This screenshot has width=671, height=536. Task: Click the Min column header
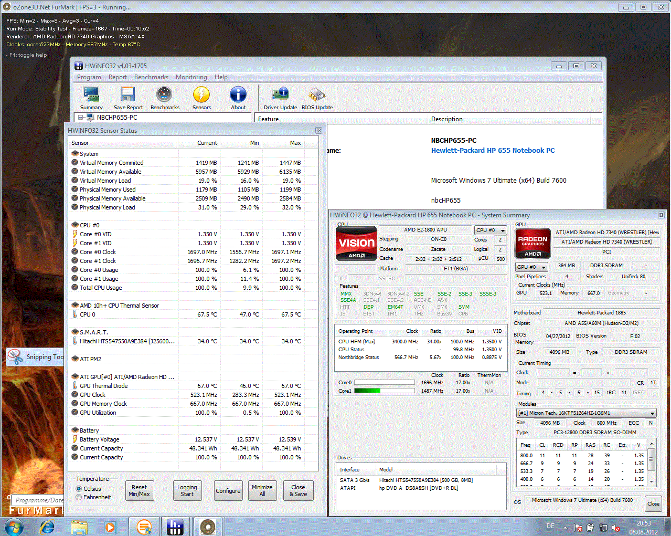point(241,143)
